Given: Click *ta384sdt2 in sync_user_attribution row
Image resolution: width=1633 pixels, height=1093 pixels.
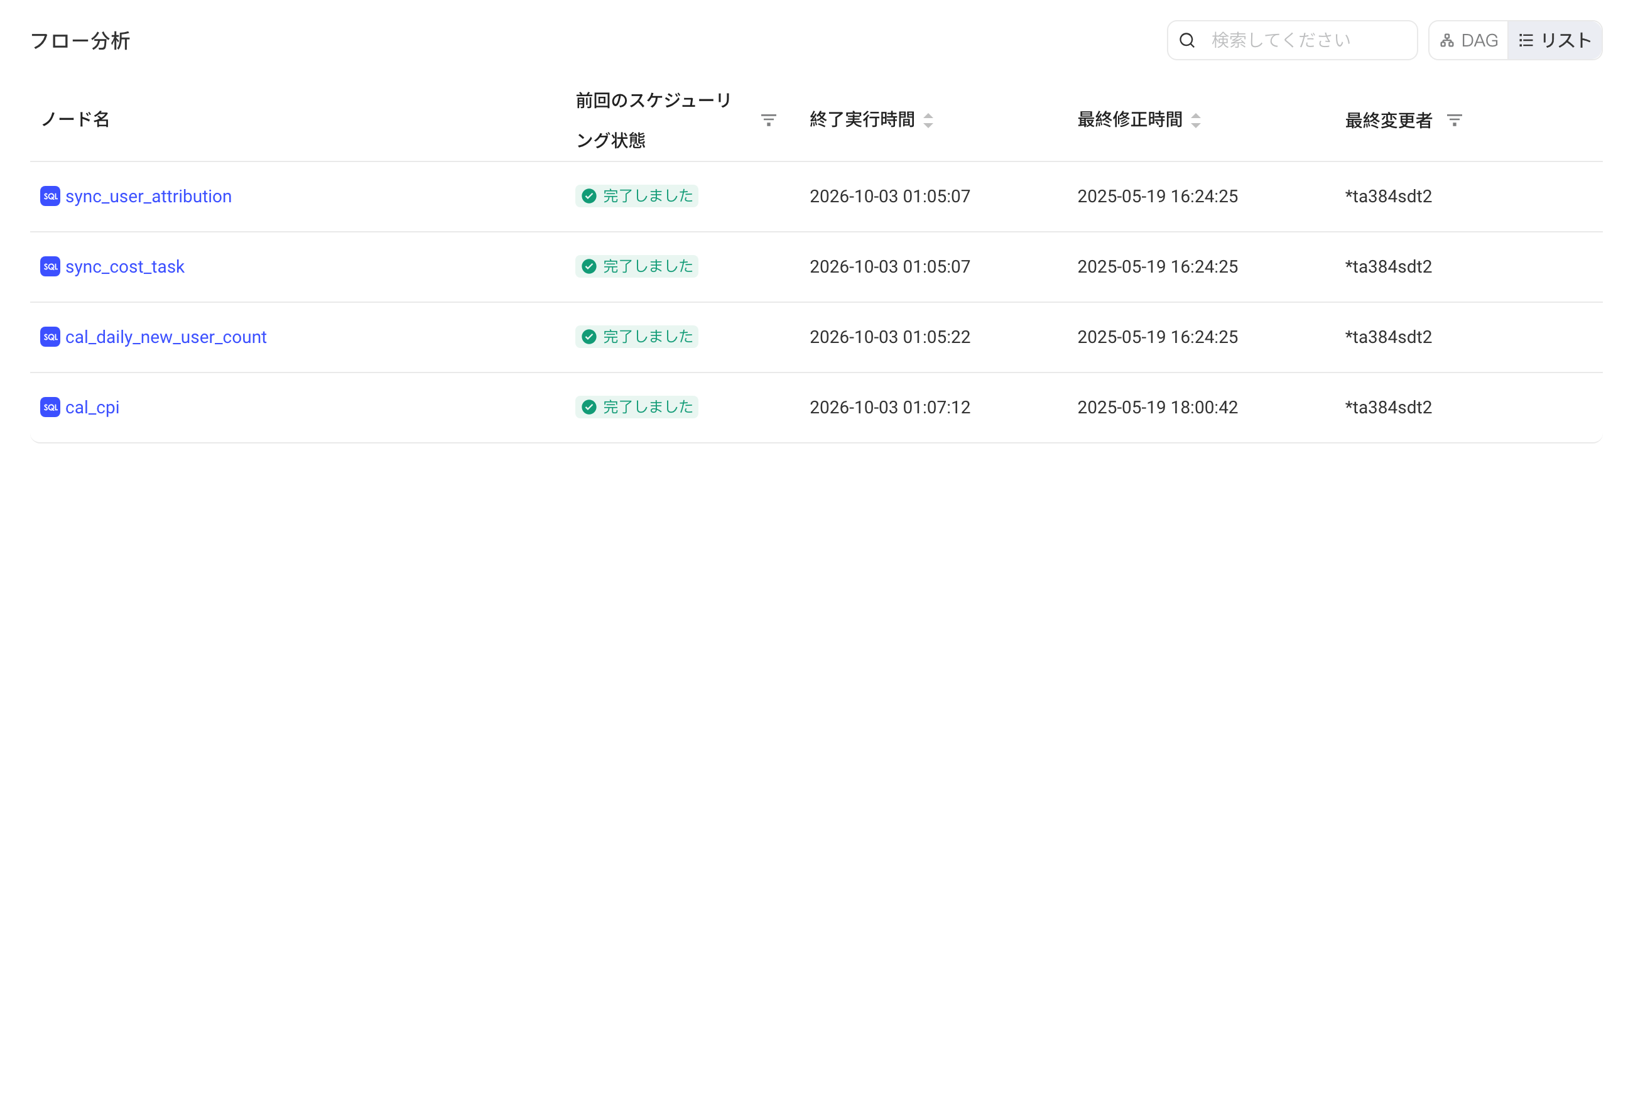Looking at the screenshot, I should pyautogui.click(x=1387, y=196).
